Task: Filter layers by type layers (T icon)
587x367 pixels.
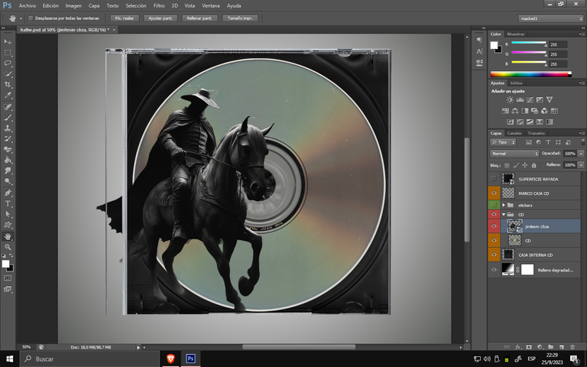Action: (x=548, y=142)
